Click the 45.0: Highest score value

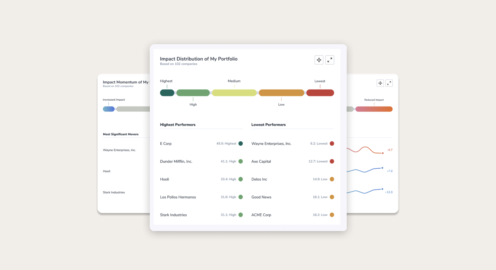click(226, 144)
